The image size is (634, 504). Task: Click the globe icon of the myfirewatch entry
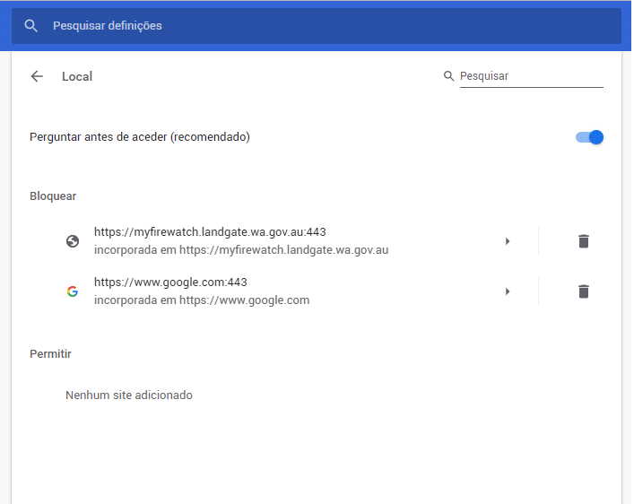[x=73, y=241]
